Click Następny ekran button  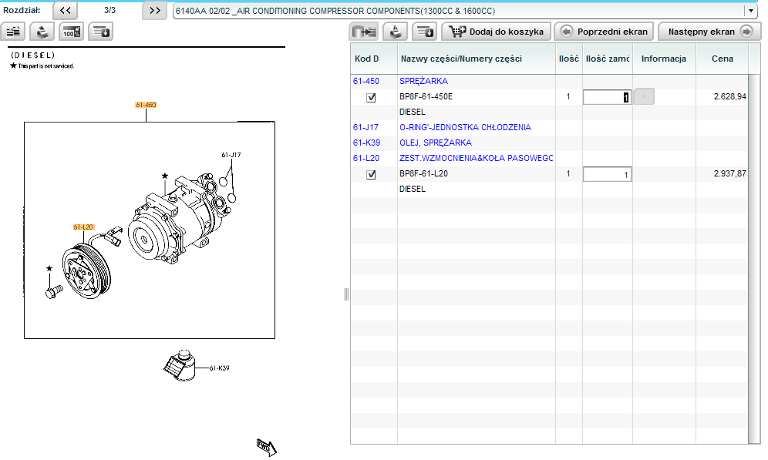click(x=706, y=32)
